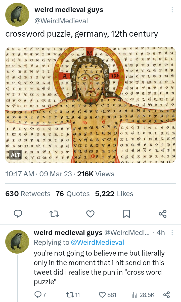
Task: View the 76 Quotes list
Action: tap(73, 194)
